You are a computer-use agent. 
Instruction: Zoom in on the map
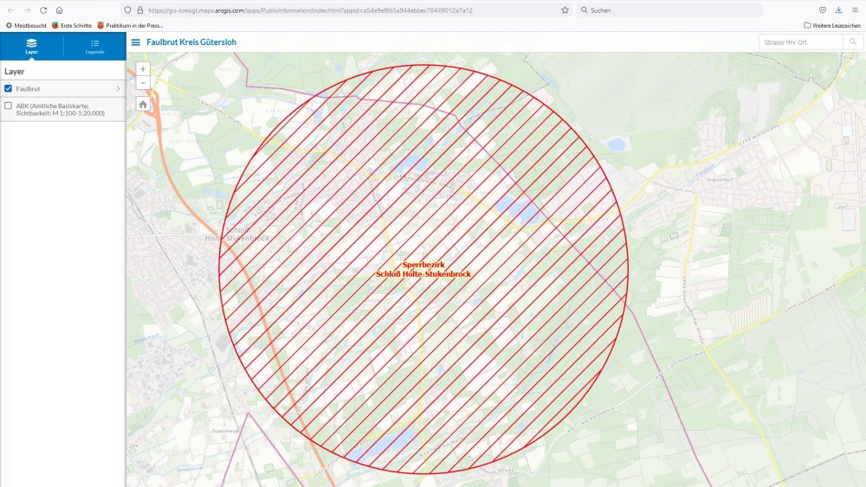pos(143,69)
